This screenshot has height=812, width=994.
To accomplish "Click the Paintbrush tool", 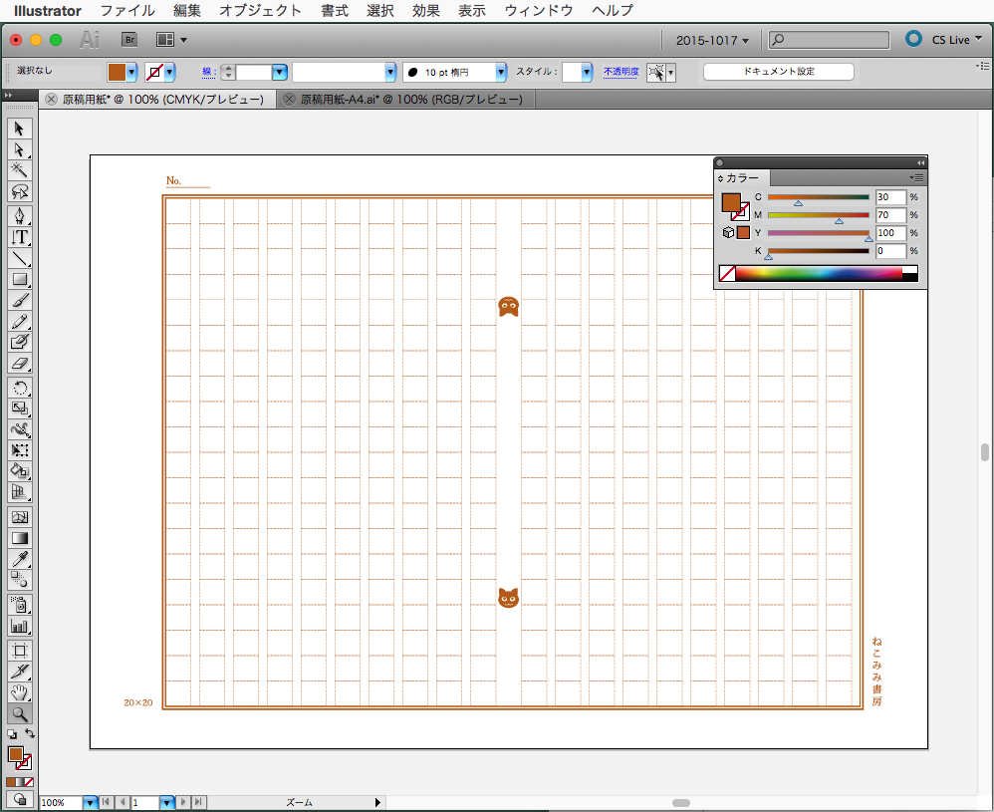I will click(19, 300).
